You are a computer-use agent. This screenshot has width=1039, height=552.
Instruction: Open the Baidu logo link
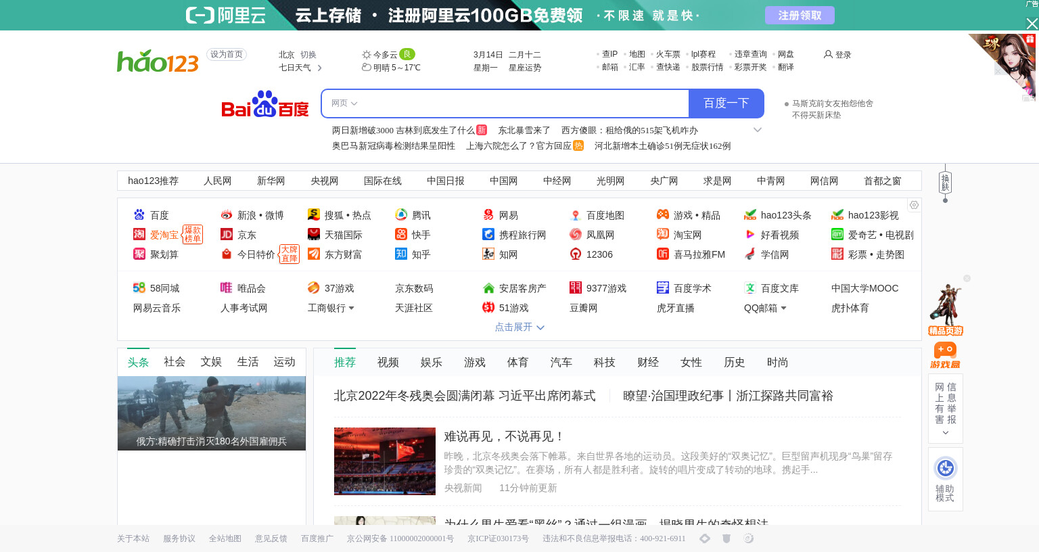tap(264, 103)
